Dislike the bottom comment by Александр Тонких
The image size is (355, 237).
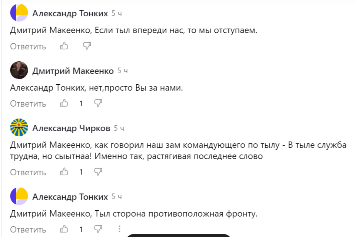tap(98, 229)
